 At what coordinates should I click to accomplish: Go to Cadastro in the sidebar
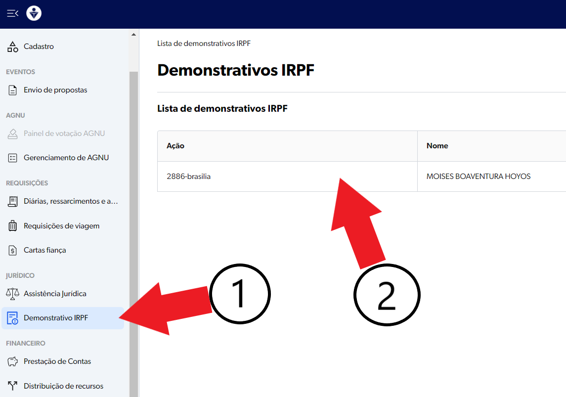(39, 47)
